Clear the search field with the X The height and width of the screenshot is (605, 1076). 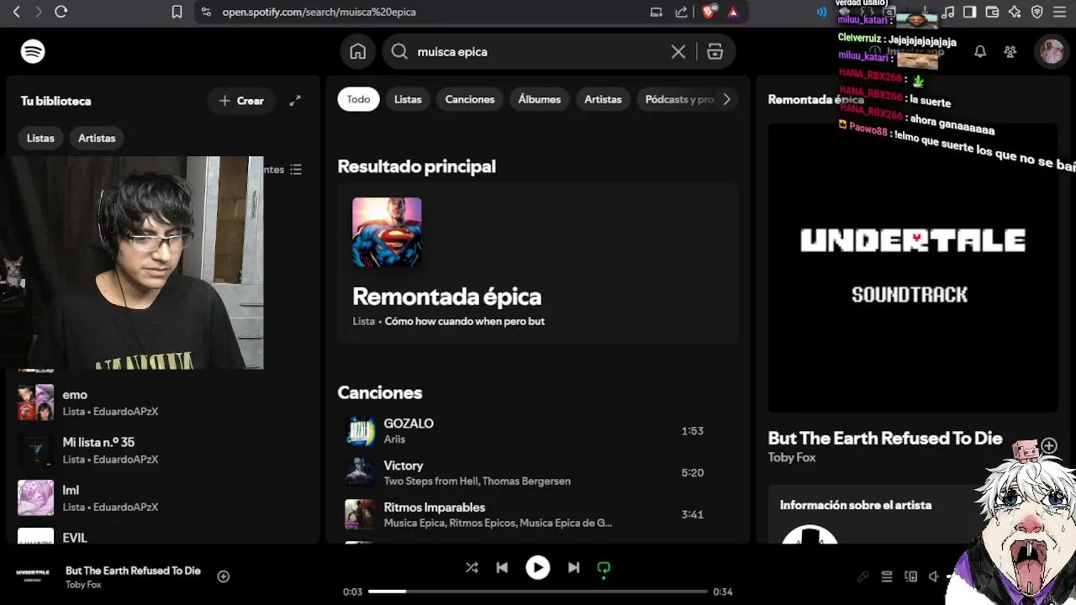(x=678, y=51)
